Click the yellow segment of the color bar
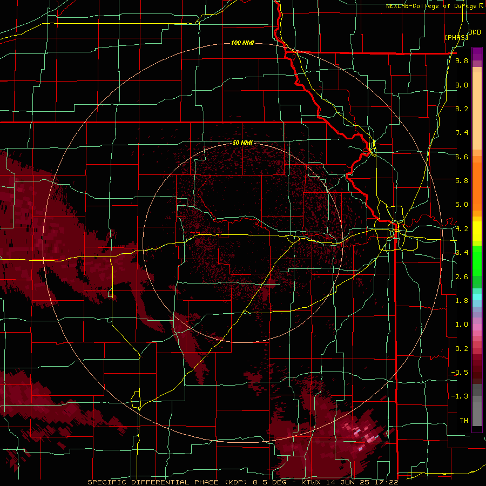 [477, 231]
